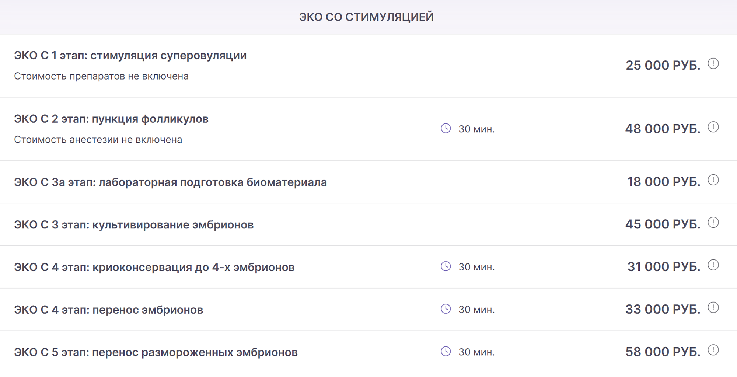Click the price '18 000 РУБ.'

click(x=664, y=182)
